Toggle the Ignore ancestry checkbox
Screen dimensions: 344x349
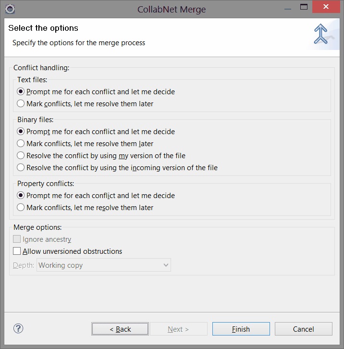coord(17,239)
